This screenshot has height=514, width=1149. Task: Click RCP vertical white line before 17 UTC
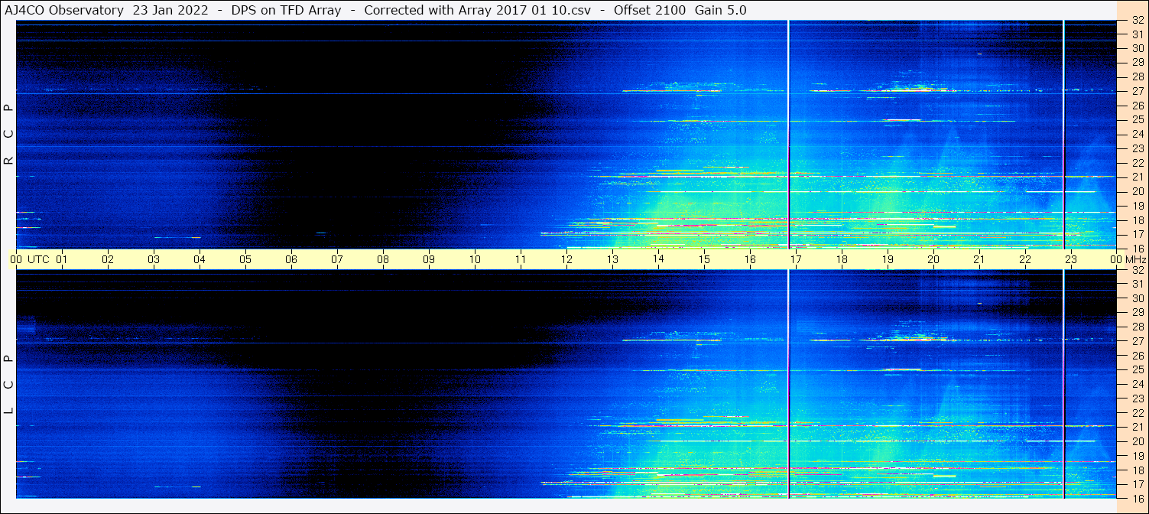click(x=788, y=135)
